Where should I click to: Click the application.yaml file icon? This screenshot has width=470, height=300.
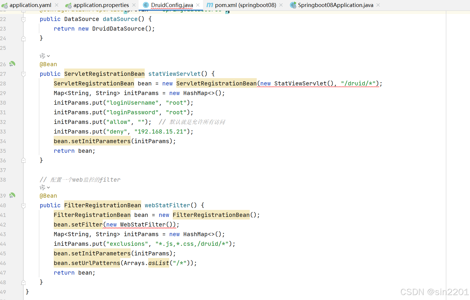[4, 5]
